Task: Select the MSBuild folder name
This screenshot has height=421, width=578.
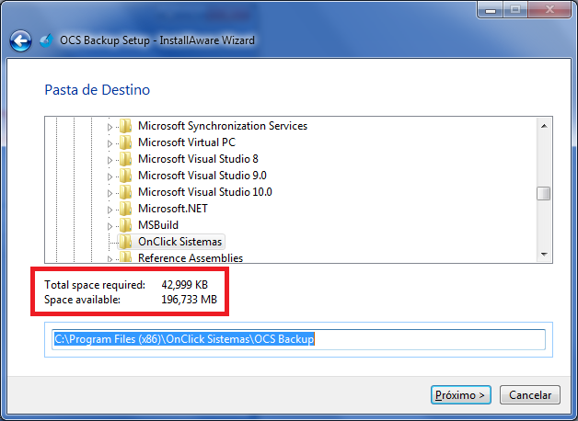Action: [158, 225]
